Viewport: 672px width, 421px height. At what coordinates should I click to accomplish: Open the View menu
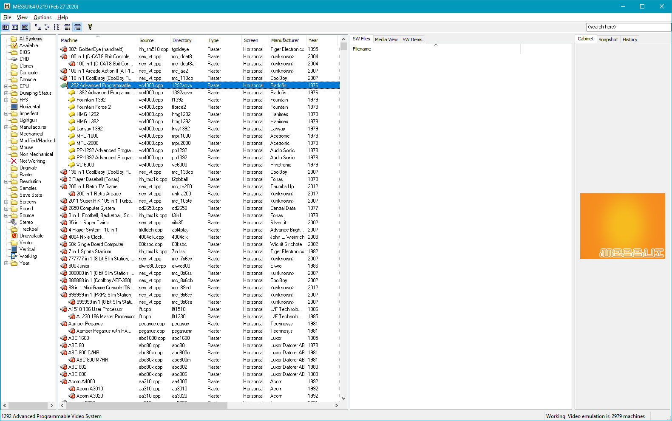(22, 17)
